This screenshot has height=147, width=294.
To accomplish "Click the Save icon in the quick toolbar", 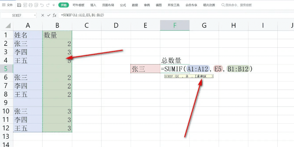I will click(19, 5).
